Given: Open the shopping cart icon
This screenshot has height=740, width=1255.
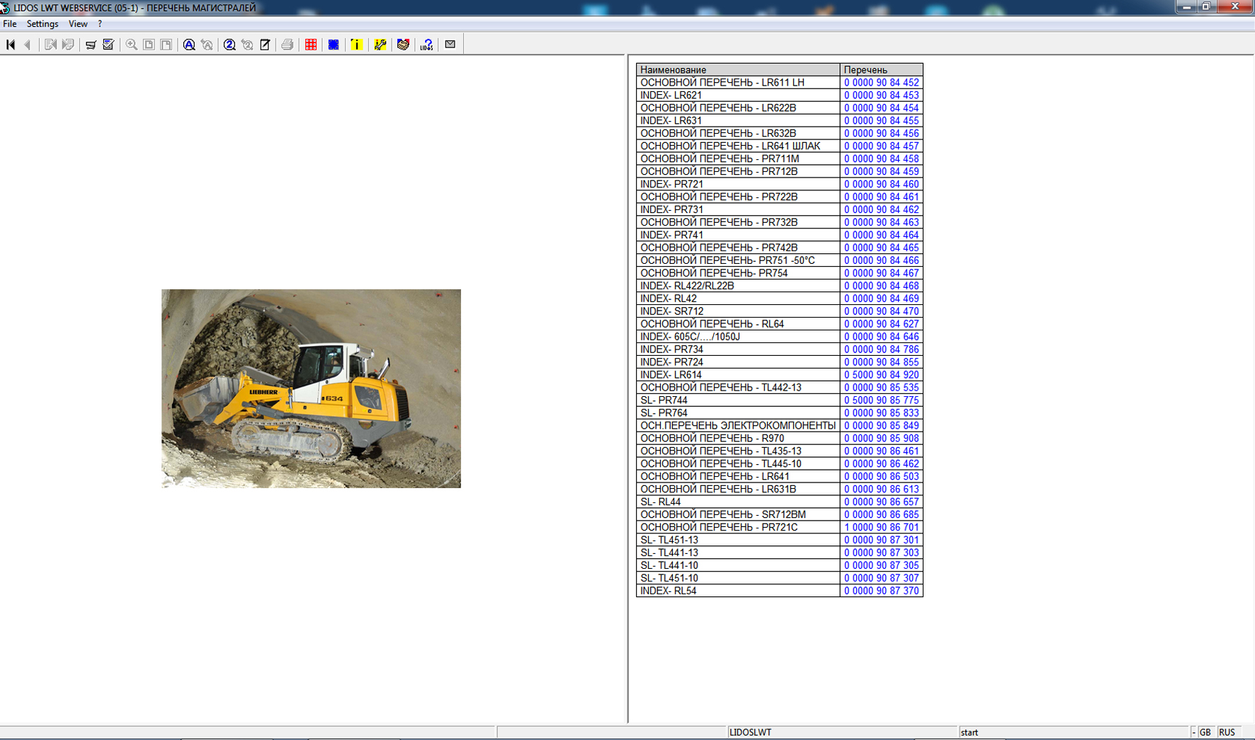Looking at the screenshot, I should [91, 45].
